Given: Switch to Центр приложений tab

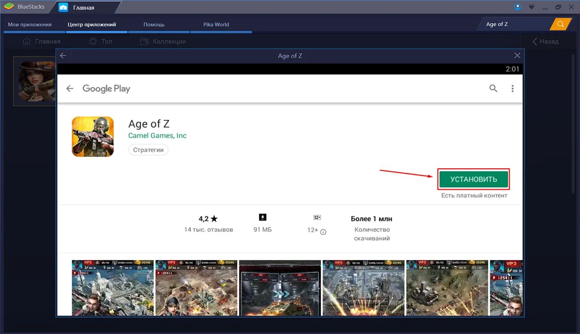Looking at the screenshot, I should pos(92,24).
